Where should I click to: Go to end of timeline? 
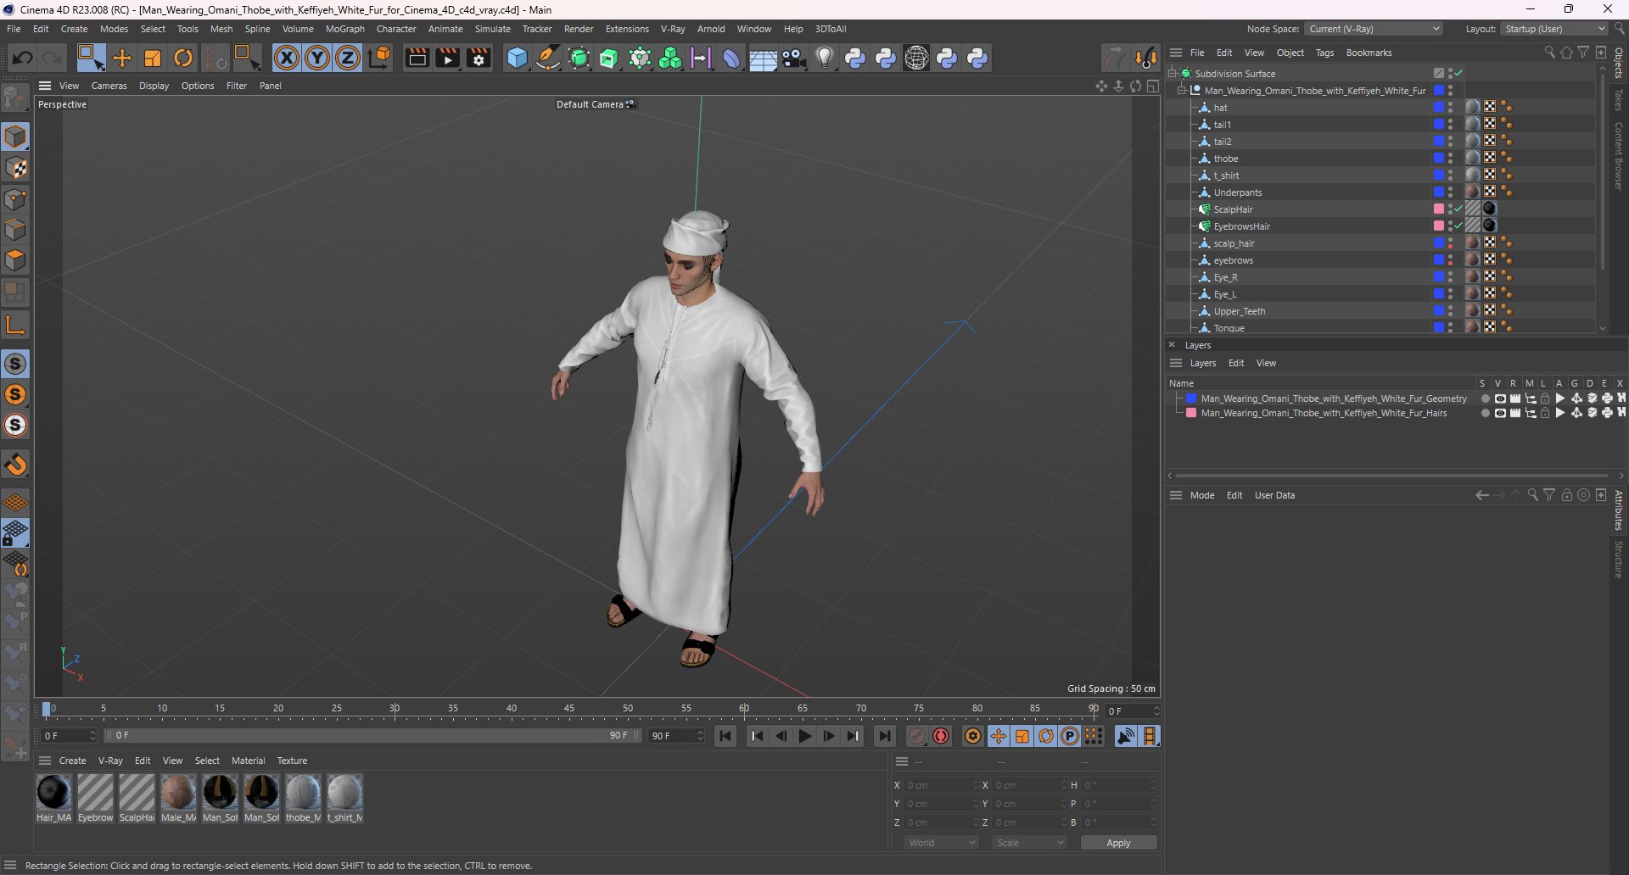coord(884,736)
